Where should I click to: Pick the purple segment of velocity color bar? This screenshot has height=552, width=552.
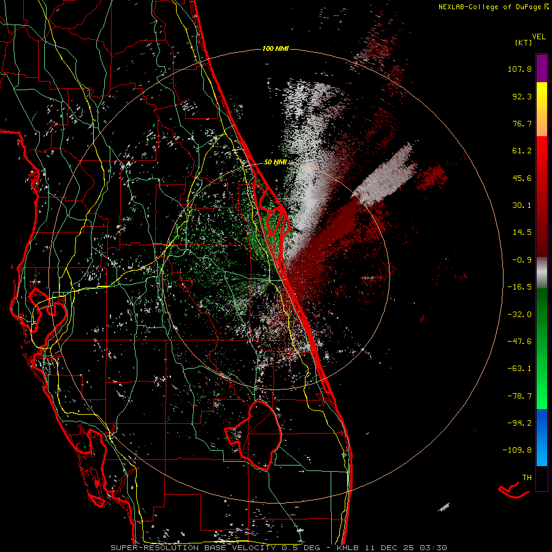[542, 69]
